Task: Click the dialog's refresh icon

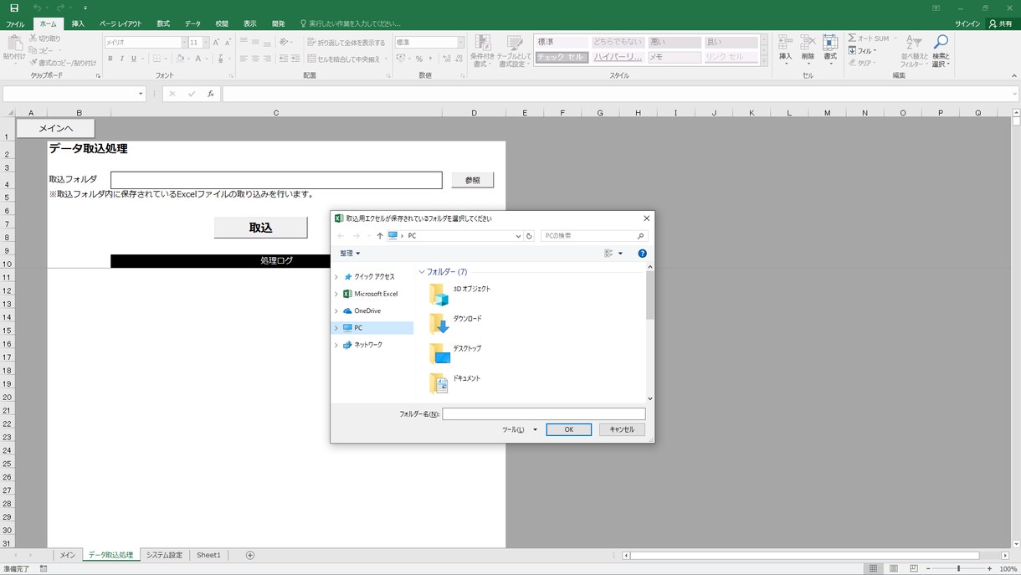Action: [x=529, y=236]
